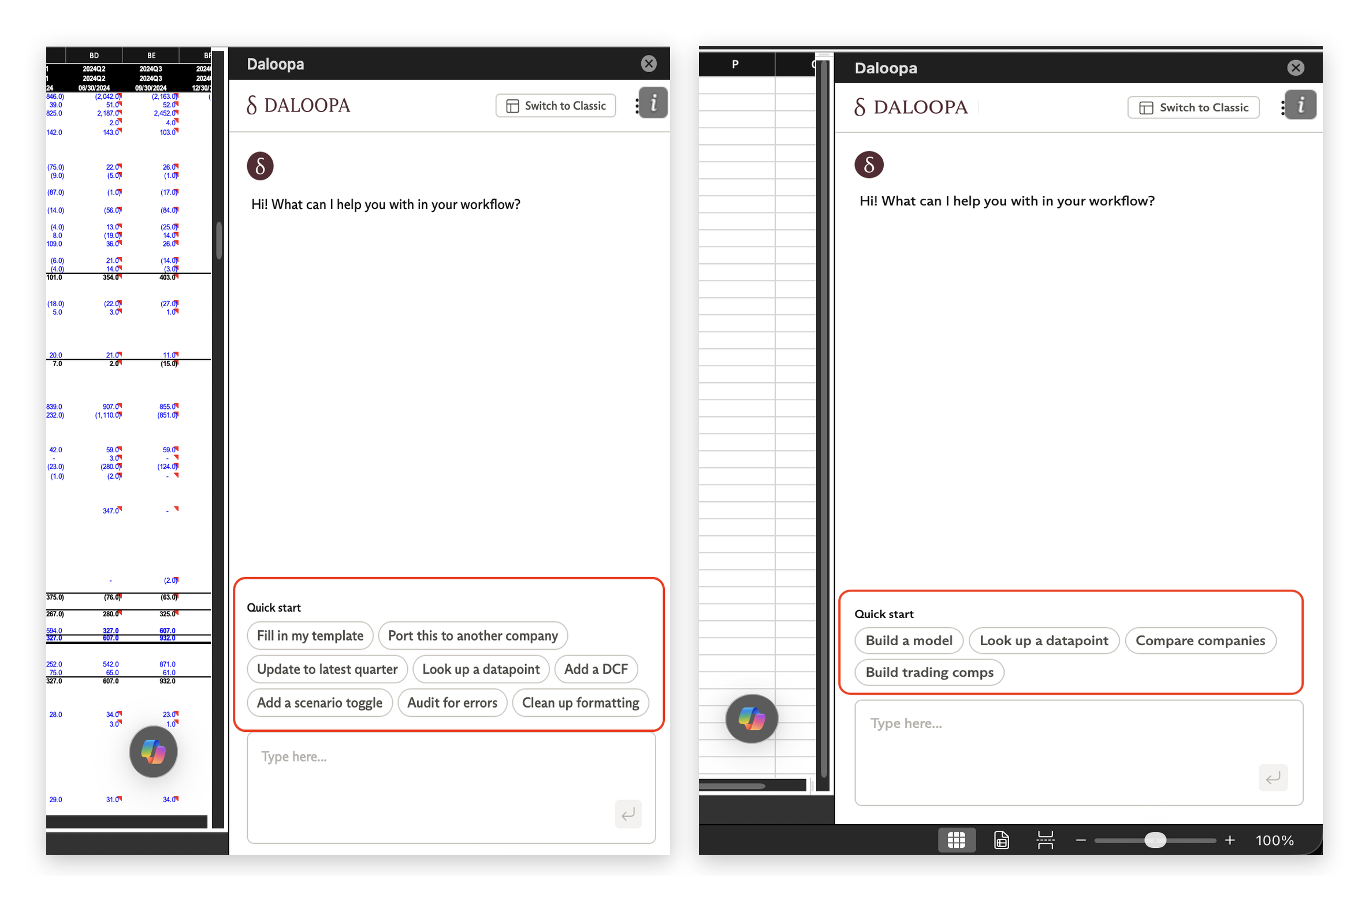Switch to Page Layout view in status bar
The width and height of the screenshot is (1369, 901).
1001,840
